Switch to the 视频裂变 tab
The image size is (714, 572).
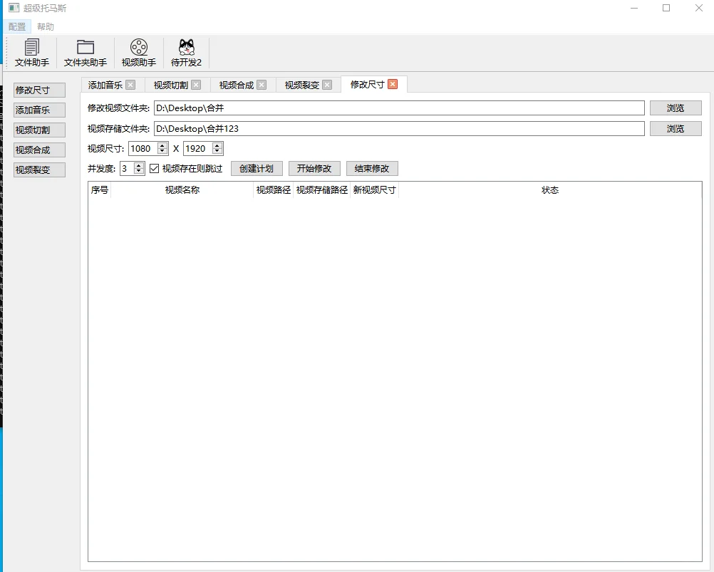[x=302, y=85]
